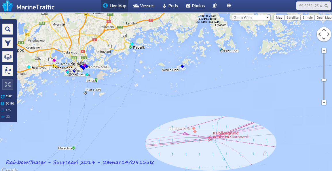Screen dimensions: 332x171
Task: Click the magnifier icon in the search box
Action: coord(326,6)
